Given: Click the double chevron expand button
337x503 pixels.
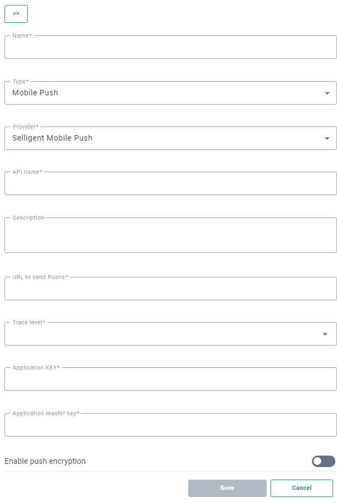Looking at the screenshot, I should click(16, 14).
